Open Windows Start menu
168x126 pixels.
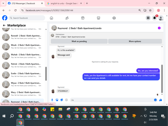4,116
